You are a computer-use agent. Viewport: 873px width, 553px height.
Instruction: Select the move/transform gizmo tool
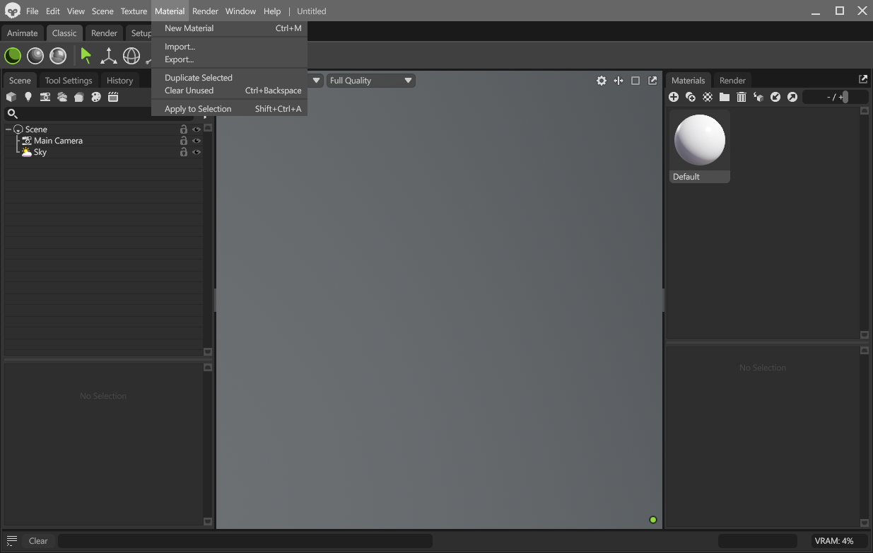pos(108,56)
